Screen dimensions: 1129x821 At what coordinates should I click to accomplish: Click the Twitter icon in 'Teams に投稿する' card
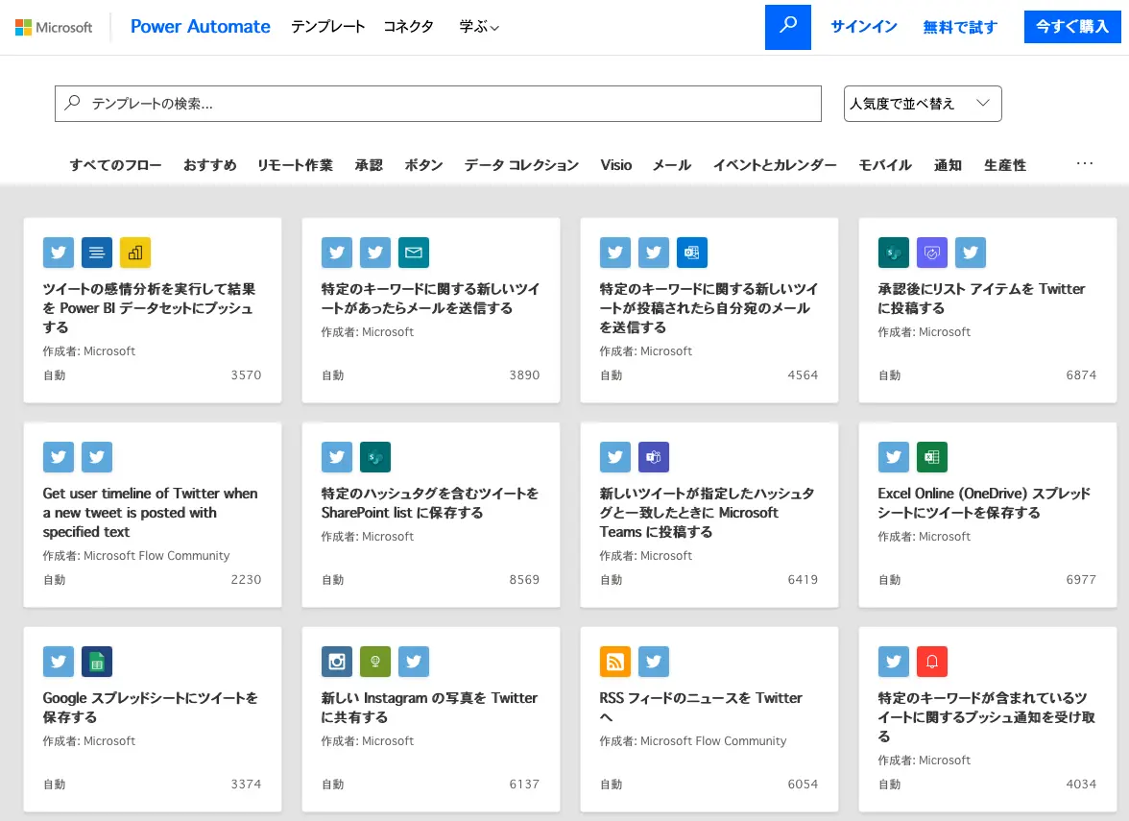click(614, 457)
